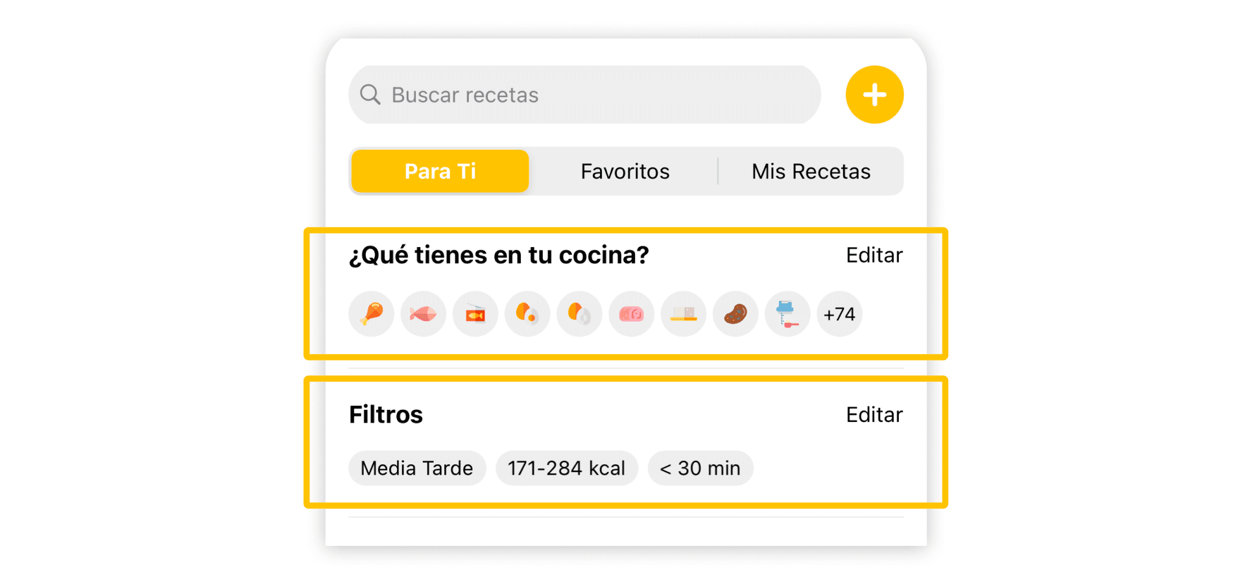Toggle the Media Tarde filter chip
1253x577 pixels.
point(417,468)
